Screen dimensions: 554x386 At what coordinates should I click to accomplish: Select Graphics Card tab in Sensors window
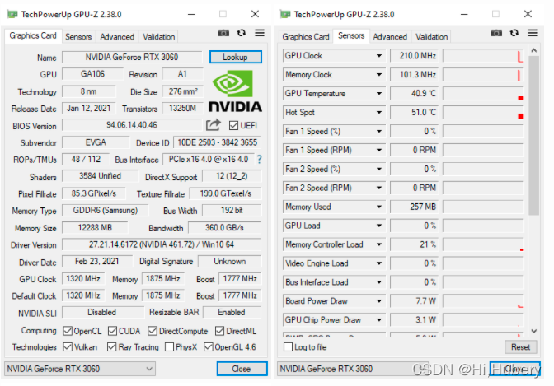306,37
